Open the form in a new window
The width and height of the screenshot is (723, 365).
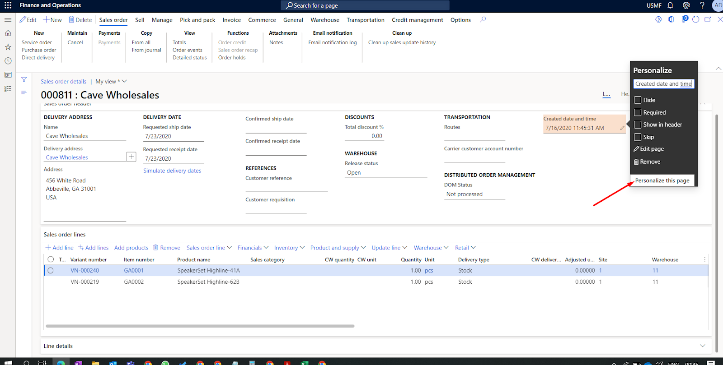click(x=708, y=19)
